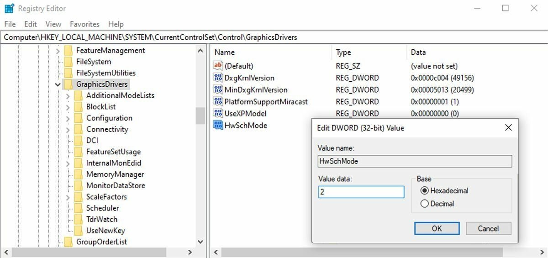The image size is (548, 258).
Task: Click the tree pane vertical scrollbar thumb
Action: tap(200, 116)
